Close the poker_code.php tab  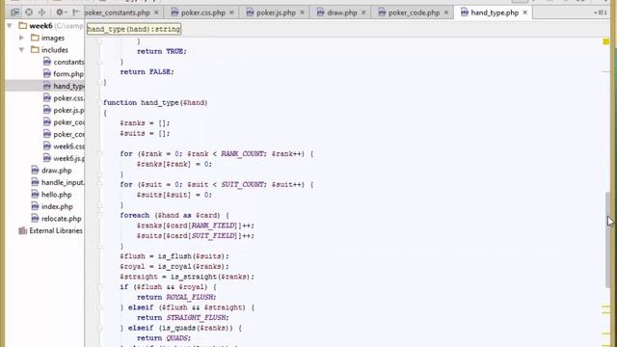pos(446,13)
